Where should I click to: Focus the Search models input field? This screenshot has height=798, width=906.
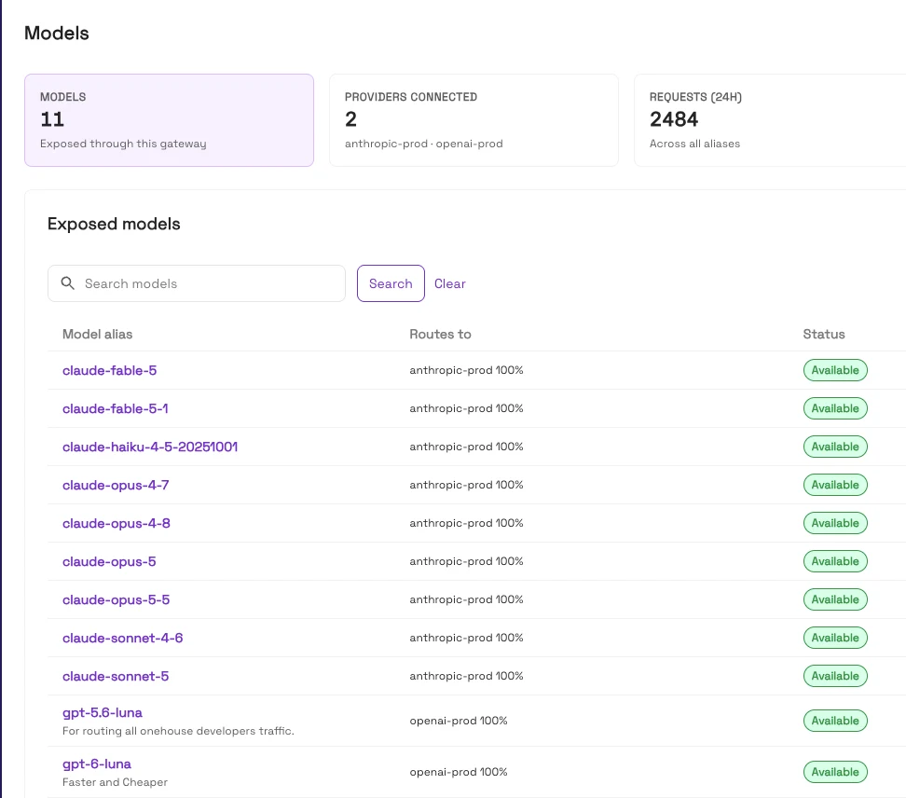(x=197, y=283)
